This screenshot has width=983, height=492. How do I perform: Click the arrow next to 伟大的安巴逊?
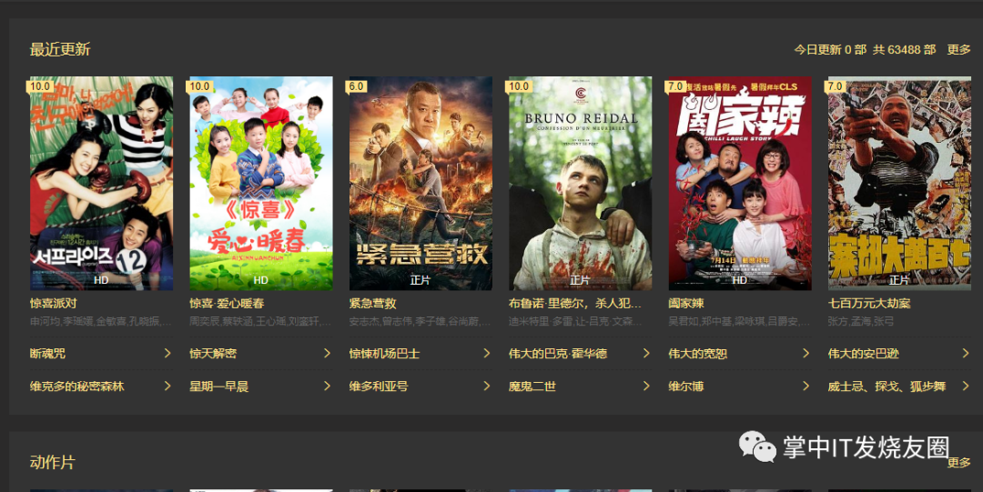click(x=966, y=354)
